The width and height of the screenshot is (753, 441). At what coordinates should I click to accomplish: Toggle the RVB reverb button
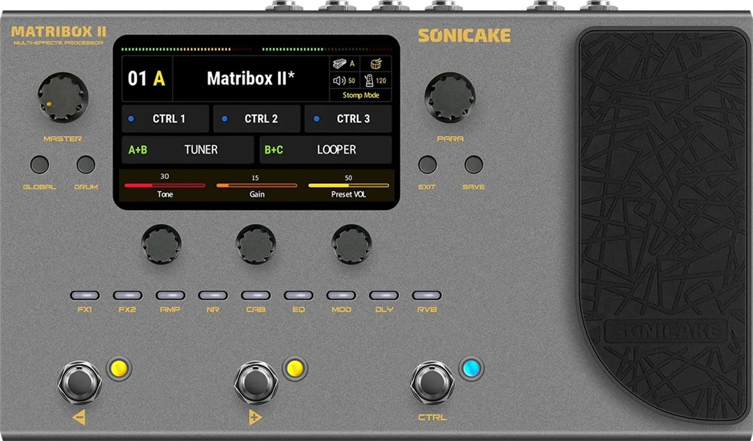[x=427, y=295]
